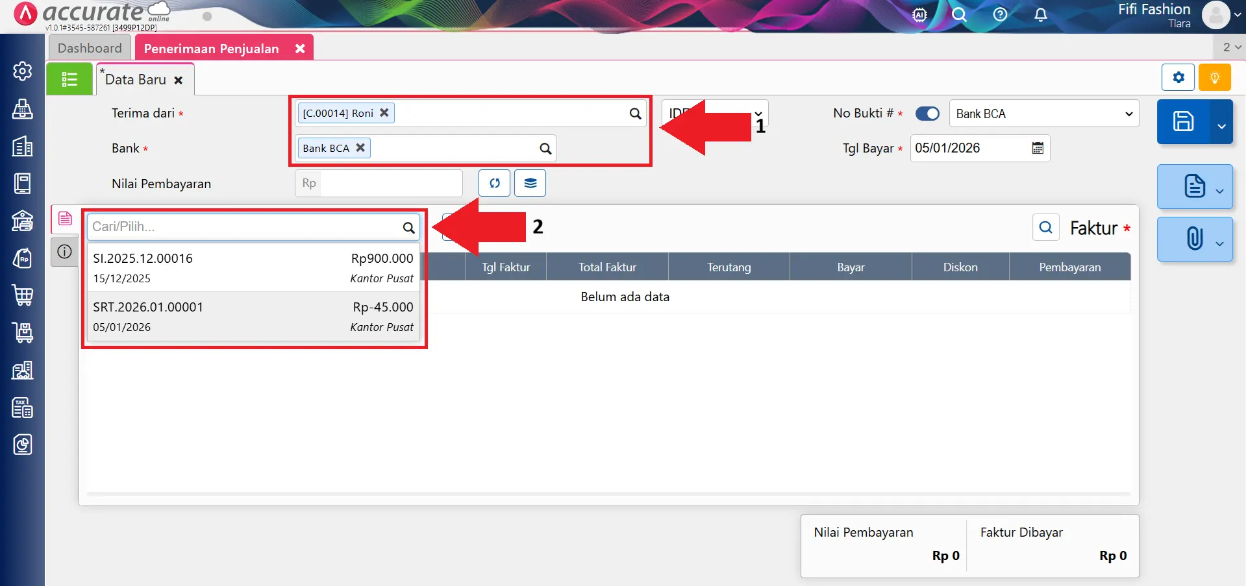Open the shopping cart sidebar module
Screen dimensions: 1246x586
(x=23, y=295)
